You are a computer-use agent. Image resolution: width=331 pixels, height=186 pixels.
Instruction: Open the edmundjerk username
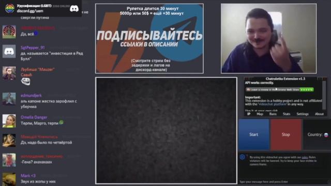click(31, 96)
